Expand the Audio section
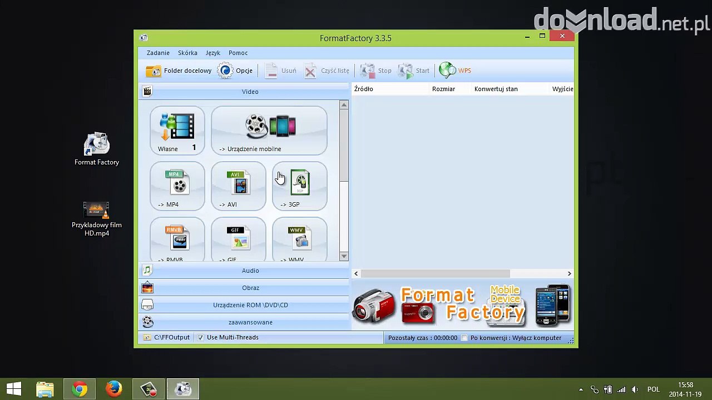712x400 pixels. click(244, 271)
